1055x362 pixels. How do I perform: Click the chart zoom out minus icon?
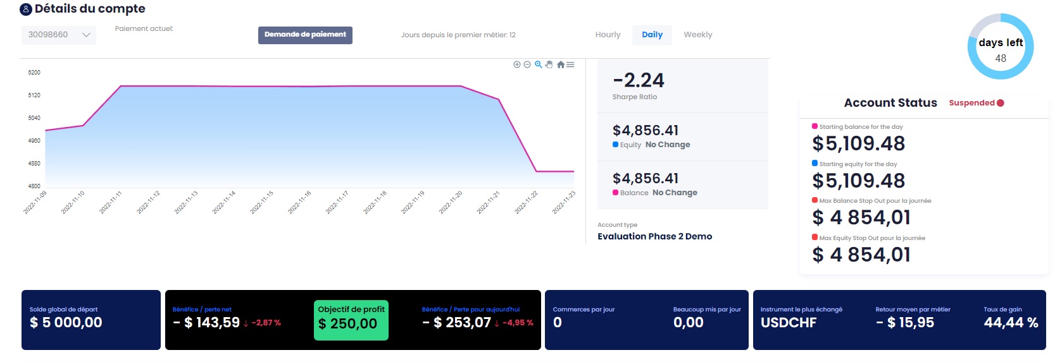(x=527, y=64)
